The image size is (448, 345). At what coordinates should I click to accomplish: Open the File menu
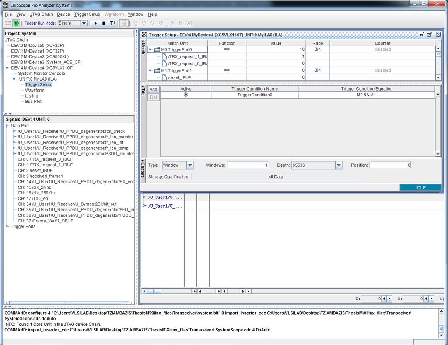coord(8,14)
